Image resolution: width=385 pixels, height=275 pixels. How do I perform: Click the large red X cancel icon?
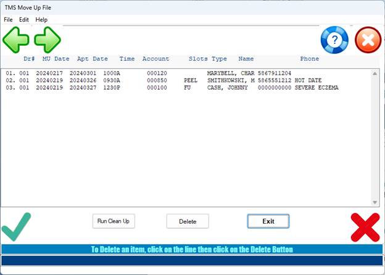coord(365,226)
